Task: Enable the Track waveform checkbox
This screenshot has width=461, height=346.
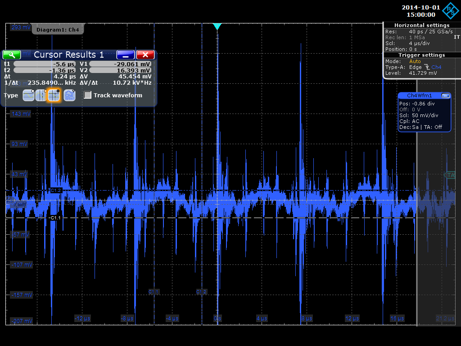Action: point(88,95)
